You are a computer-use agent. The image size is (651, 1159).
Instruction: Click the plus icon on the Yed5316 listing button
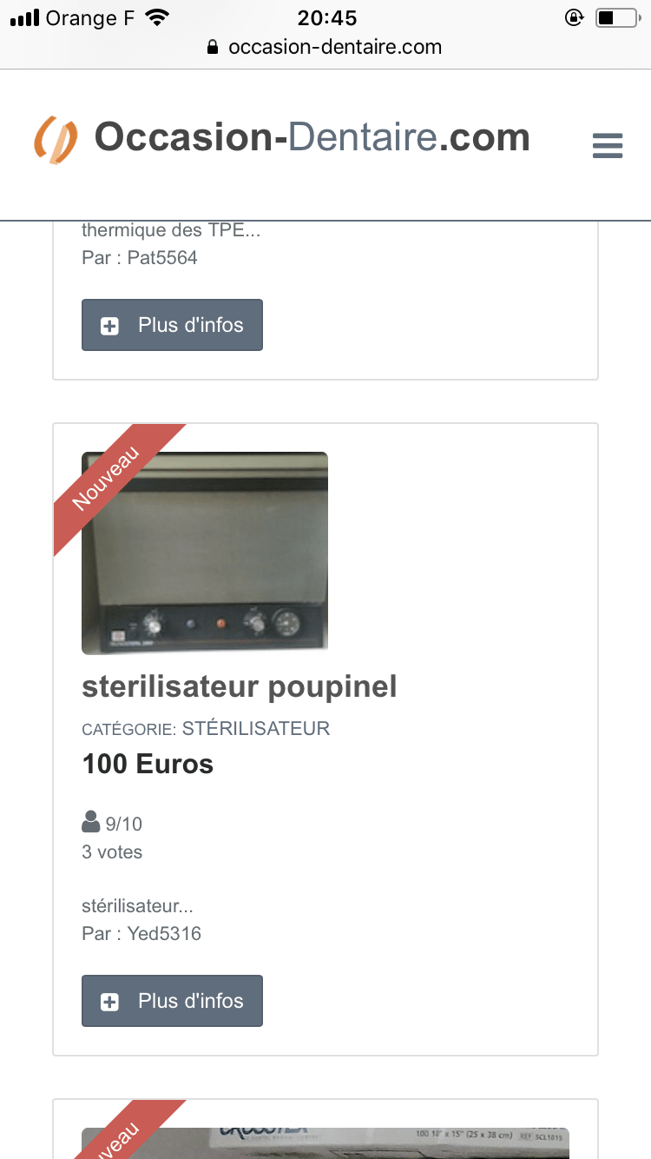coord(110,1002)
